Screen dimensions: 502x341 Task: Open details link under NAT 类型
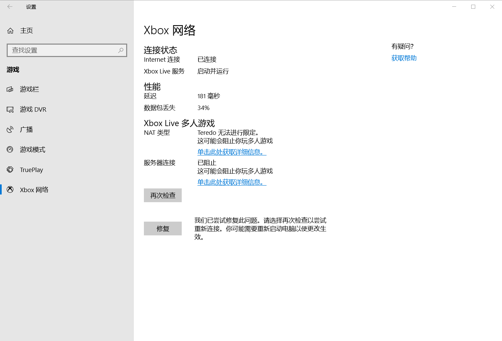click(232, 152)
